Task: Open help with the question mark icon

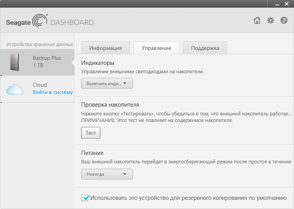Action: 284,20
